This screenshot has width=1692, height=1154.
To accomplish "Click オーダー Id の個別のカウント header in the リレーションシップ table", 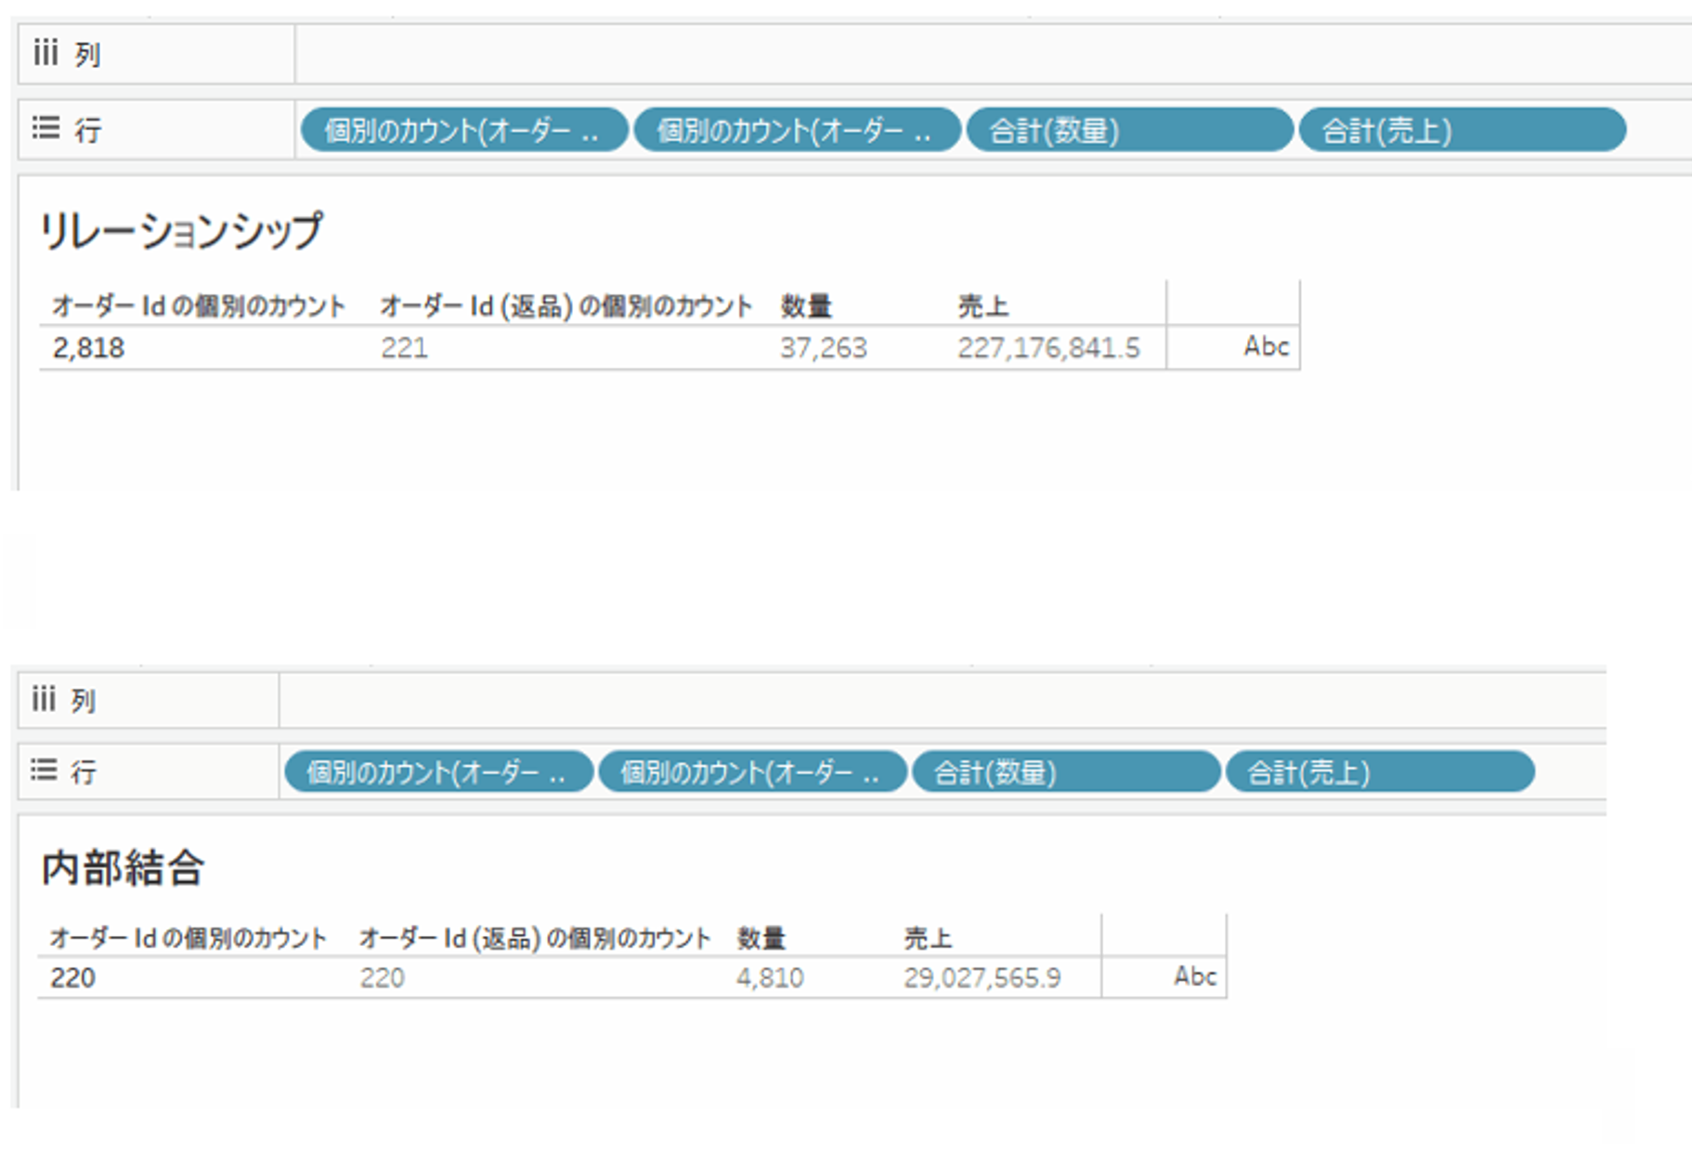I will pos(199,305).
